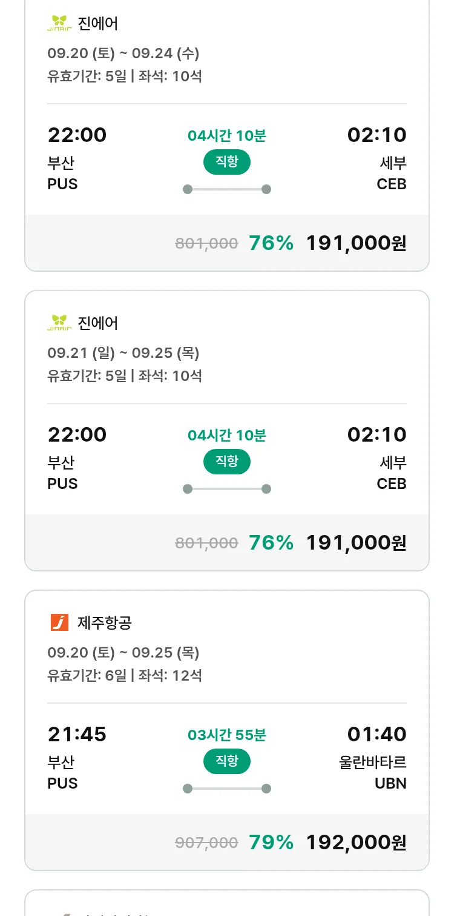Click the 01:40 arrival time

(x=377, y=734)
